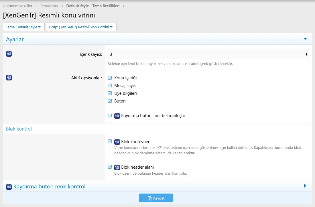Collapse the Ayarlar section arrow
Viewport: 315px width, 207px height.
point(305,39)
